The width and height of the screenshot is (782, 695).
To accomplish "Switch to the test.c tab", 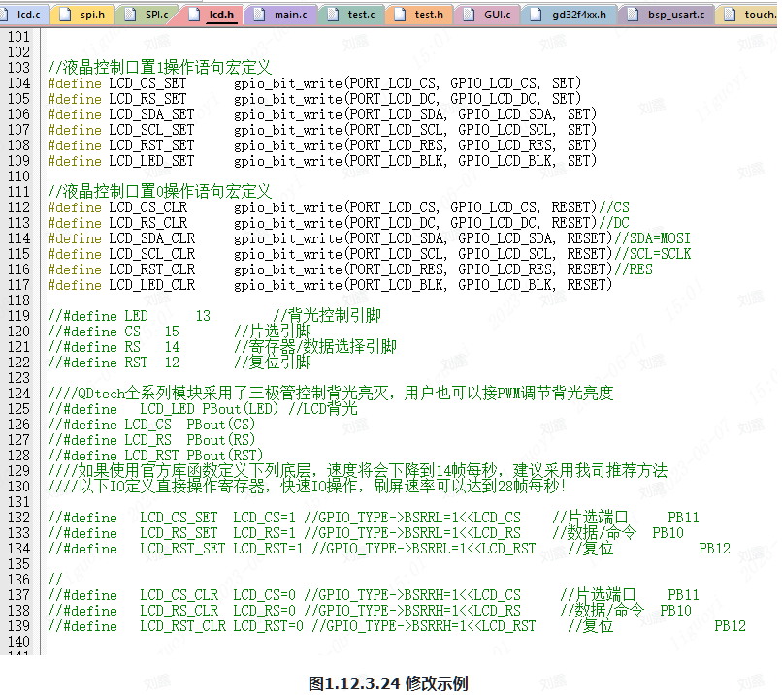I will 351,15.
